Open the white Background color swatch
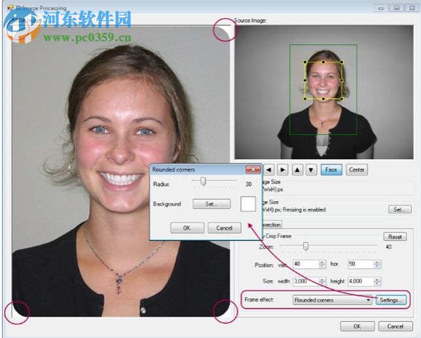421x338 pixels. pos(248,204)
